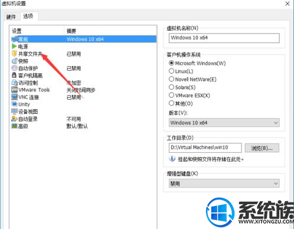The width and height of the screenshot is (294, 229).
Task: Open the 增强型键盘(K) dropdown
Action: coord(224,184)
